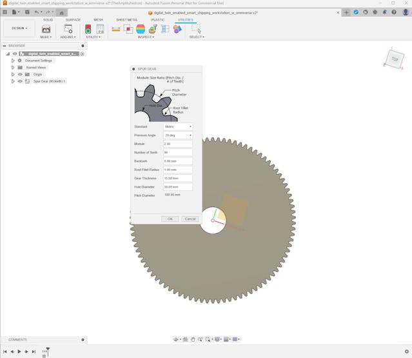Click the ViewCube TOP face
This screenshot has height=358, width=412.
395,59
